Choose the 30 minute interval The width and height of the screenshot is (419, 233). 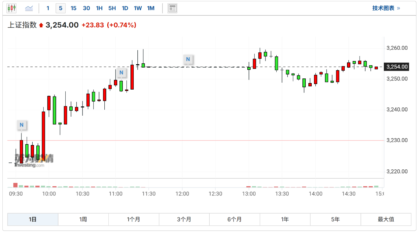click(x=86, y=8)
